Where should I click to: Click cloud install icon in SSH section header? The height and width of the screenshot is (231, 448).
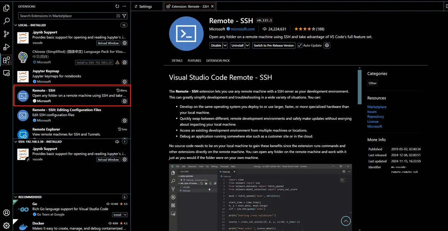coord(117,141)
